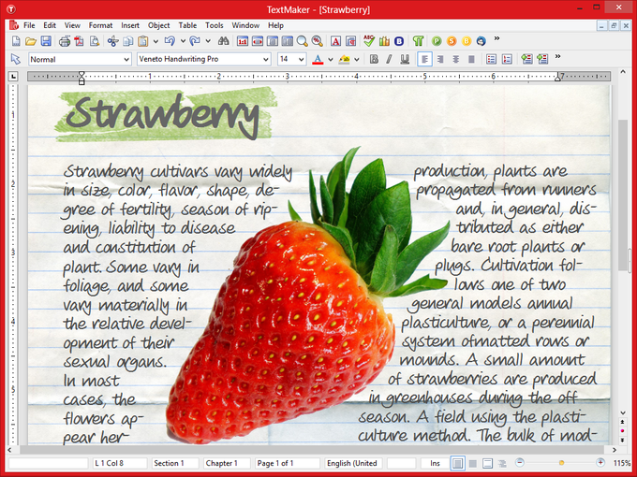Open print preview icon
This screenshot has width=637, height=477.
95,41
